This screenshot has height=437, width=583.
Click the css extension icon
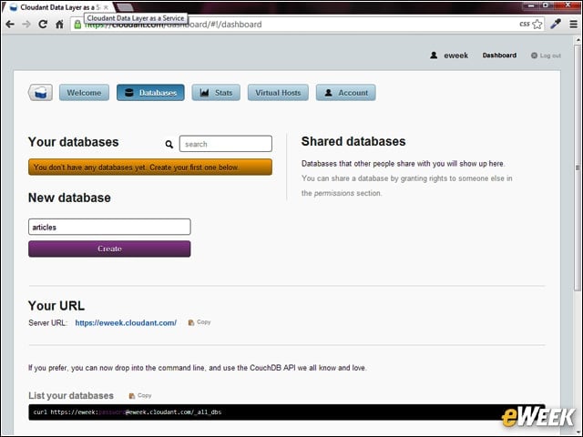(525, 25)
